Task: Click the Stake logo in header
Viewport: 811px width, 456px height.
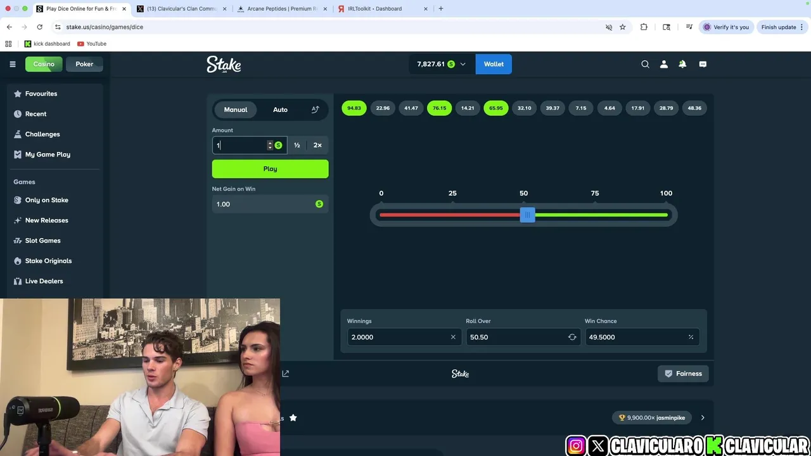Action: [224, 65]
